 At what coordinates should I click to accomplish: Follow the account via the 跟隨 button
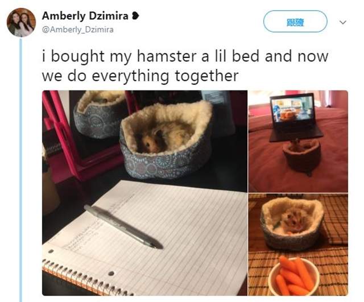pos(295,22)
